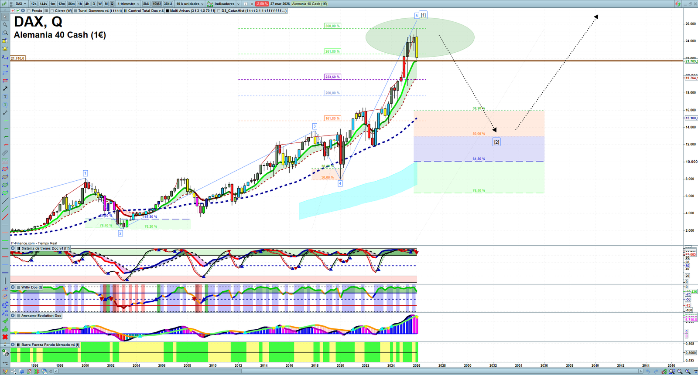Click the blue X icon near Precio

coord(23,11)
